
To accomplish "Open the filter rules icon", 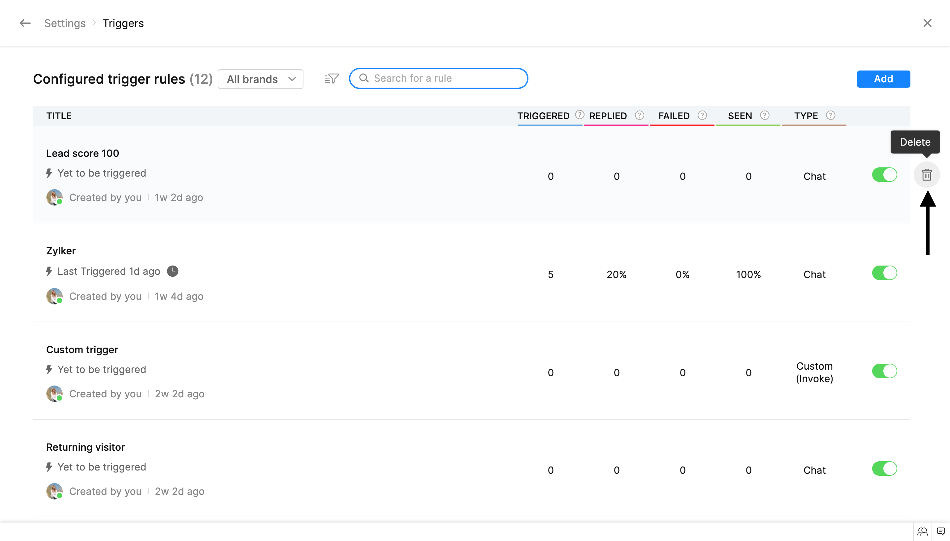I will [x=332, y=78].
